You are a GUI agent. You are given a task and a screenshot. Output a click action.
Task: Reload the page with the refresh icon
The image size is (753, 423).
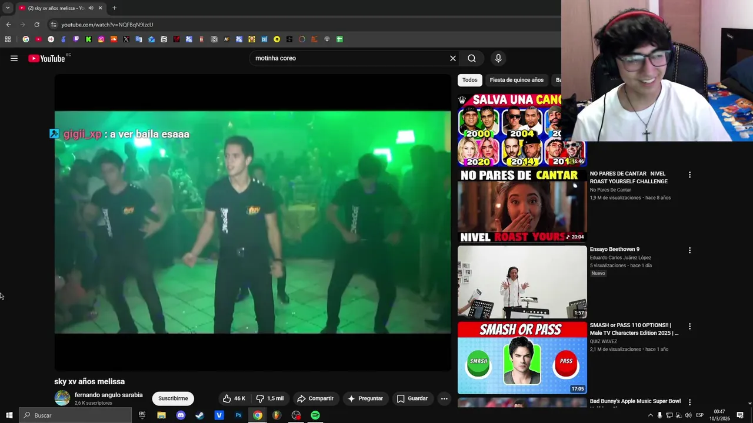pyautogui.click(x=36, y=25)
